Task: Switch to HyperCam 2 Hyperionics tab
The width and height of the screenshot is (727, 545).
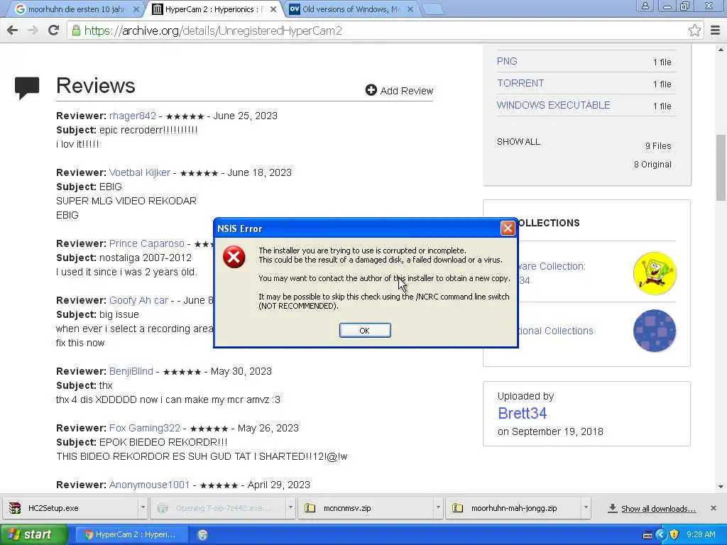Action: pos(214,9)
